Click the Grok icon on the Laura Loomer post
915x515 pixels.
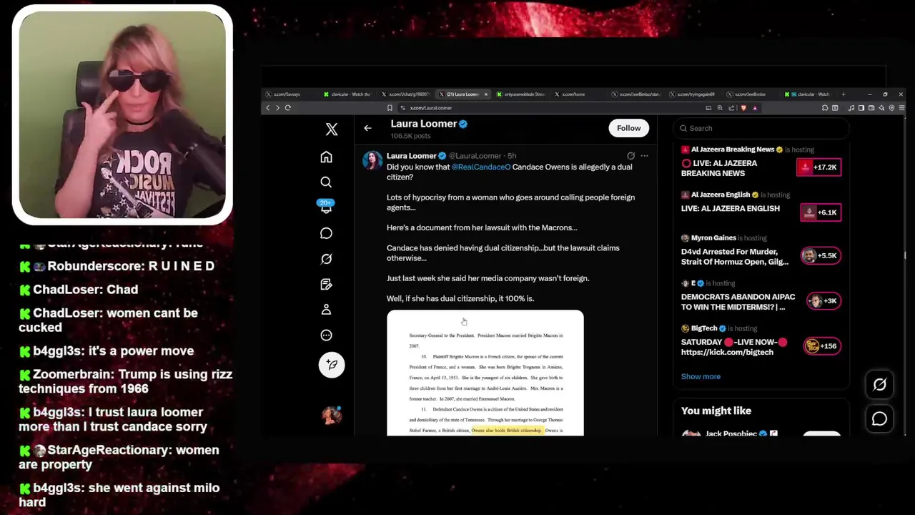pyautogui.click(x=630, y=155)
